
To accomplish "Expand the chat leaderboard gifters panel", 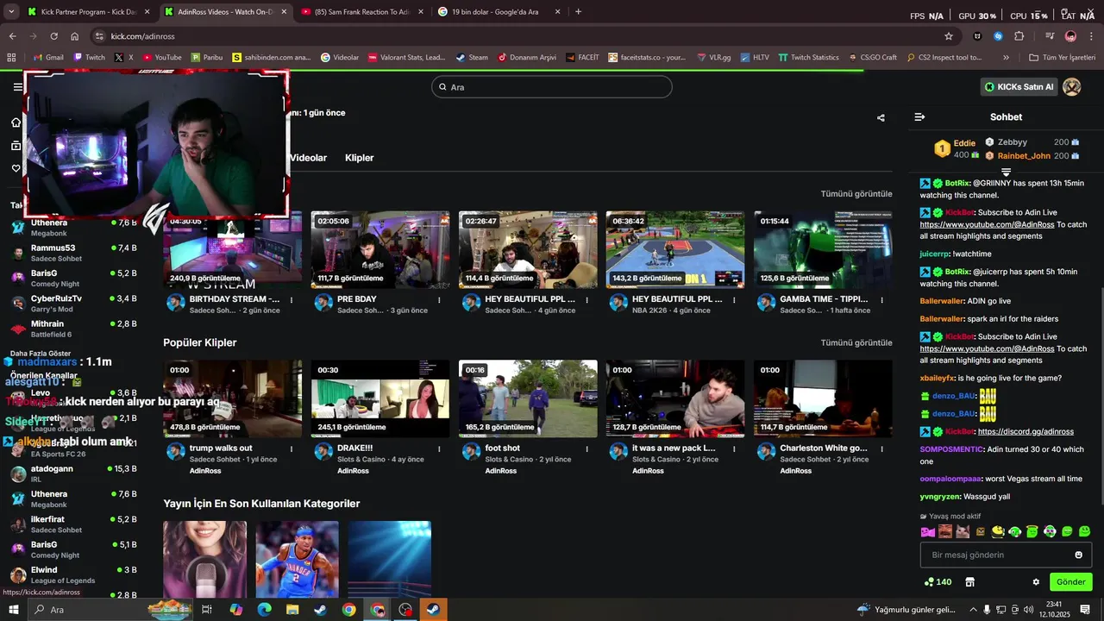I will point(1006,173).
